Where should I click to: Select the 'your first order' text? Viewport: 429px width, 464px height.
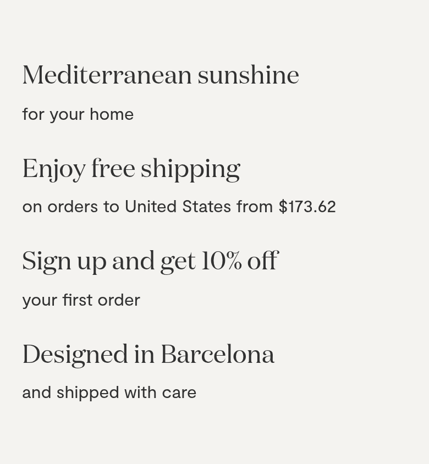point(81,300)
